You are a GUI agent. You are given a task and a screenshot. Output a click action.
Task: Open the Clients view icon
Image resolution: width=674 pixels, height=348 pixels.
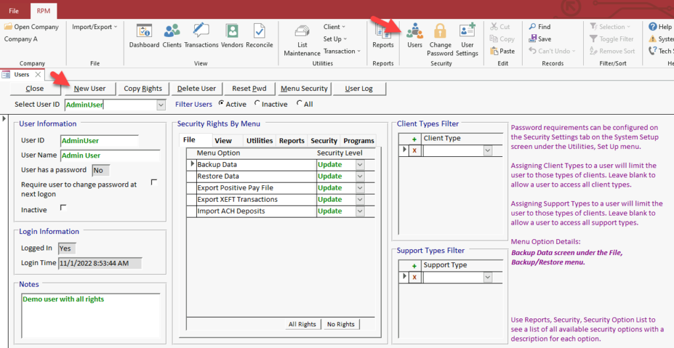[x=172, y=31]
